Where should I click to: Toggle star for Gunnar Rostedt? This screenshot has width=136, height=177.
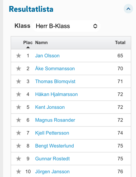(x=19, y=159)
